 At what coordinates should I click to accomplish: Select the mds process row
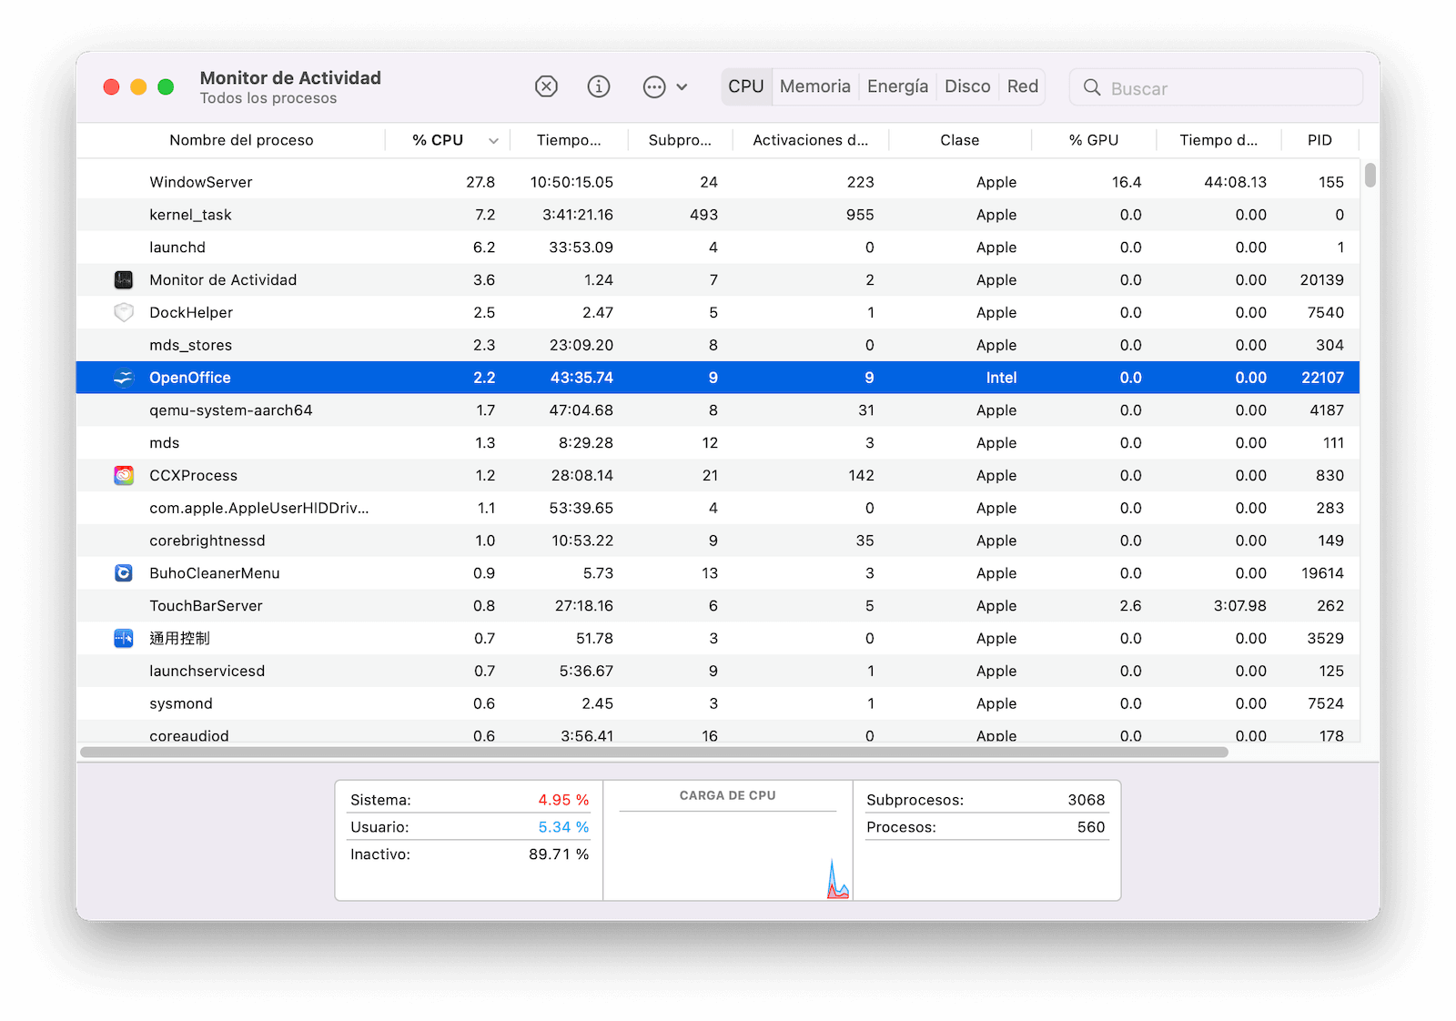click(x=718, y=443)
